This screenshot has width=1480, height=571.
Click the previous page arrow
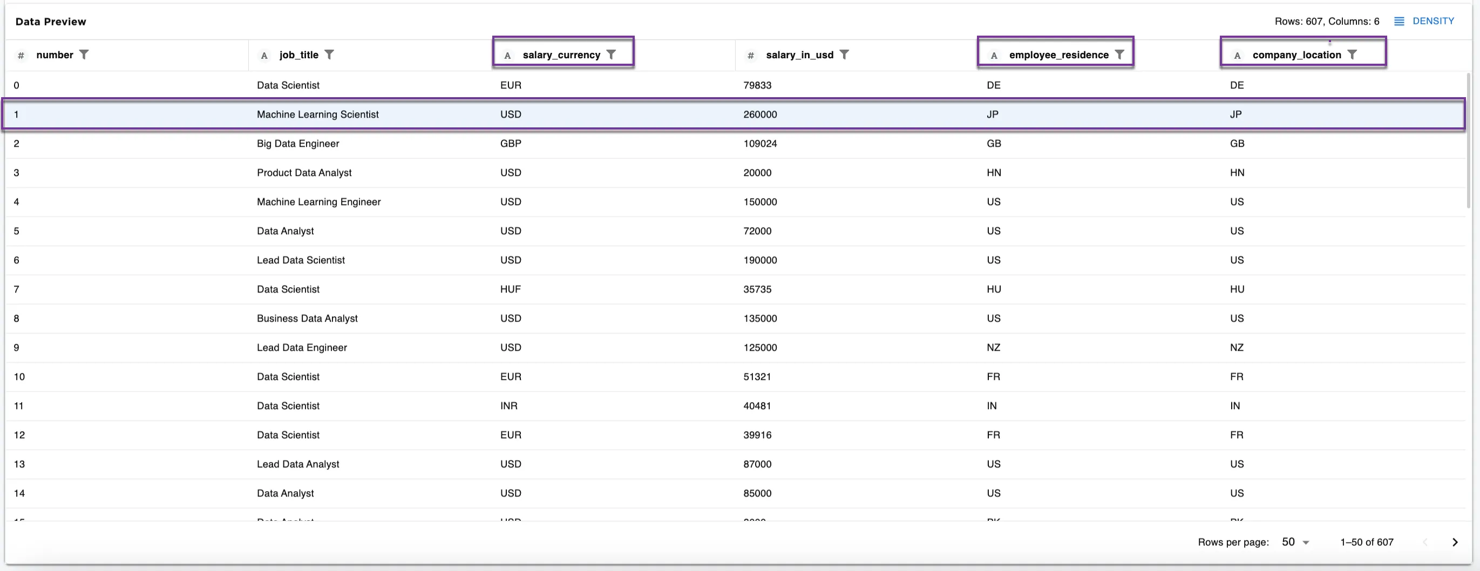[x=1425, y=542]
